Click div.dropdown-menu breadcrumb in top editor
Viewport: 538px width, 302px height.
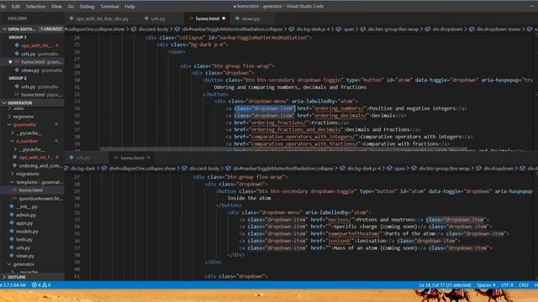click(x=498, y=29)
